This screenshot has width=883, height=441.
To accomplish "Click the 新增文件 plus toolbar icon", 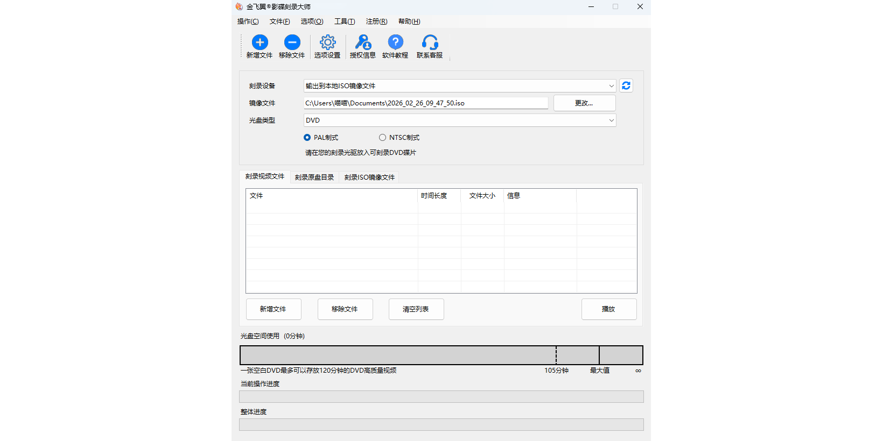I will [x=260, y=42].
